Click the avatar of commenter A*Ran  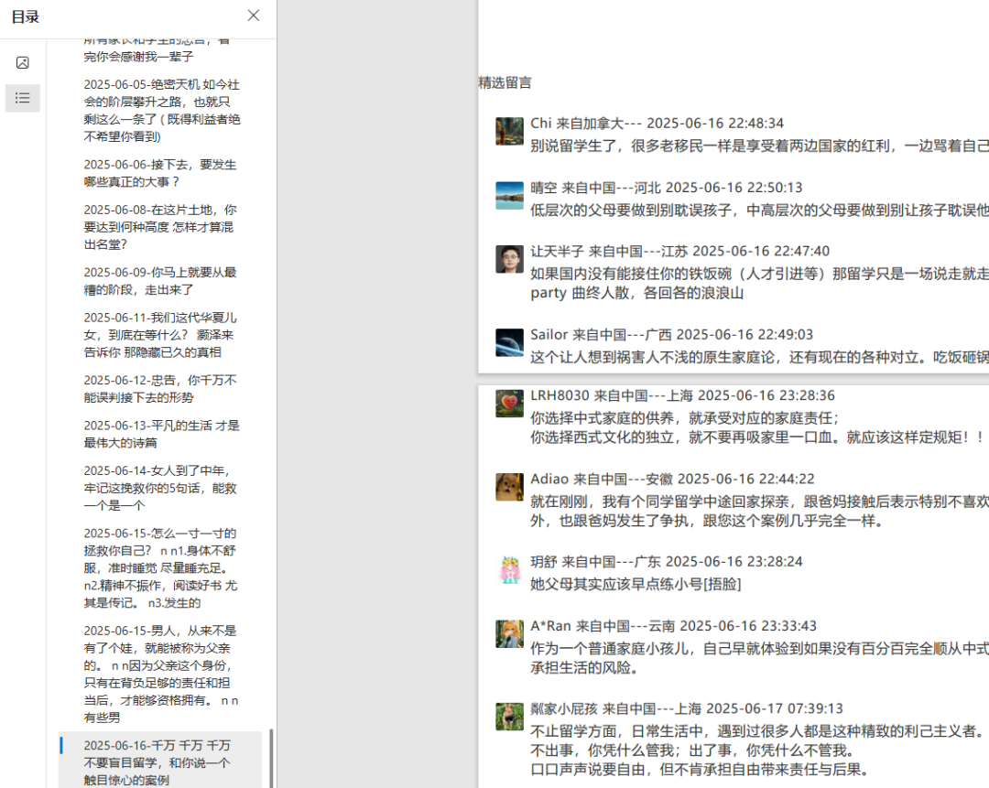(x=509, y=634)
